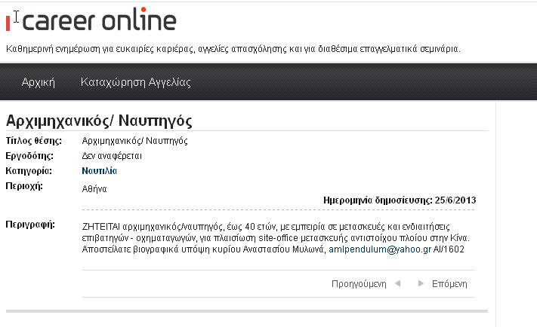The image size is (537, 327).
Task: Click the Αθήνα region value
Action: coord(94,189)
